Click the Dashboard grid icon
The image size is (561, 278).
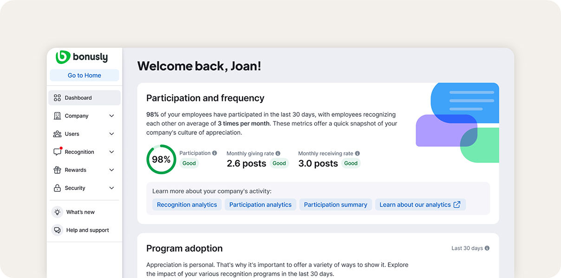point(57,98)
